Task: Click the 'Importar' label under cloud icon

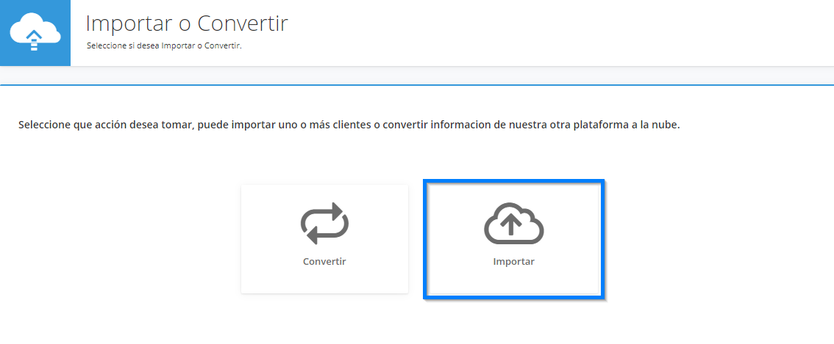Action: coord(514,262)
